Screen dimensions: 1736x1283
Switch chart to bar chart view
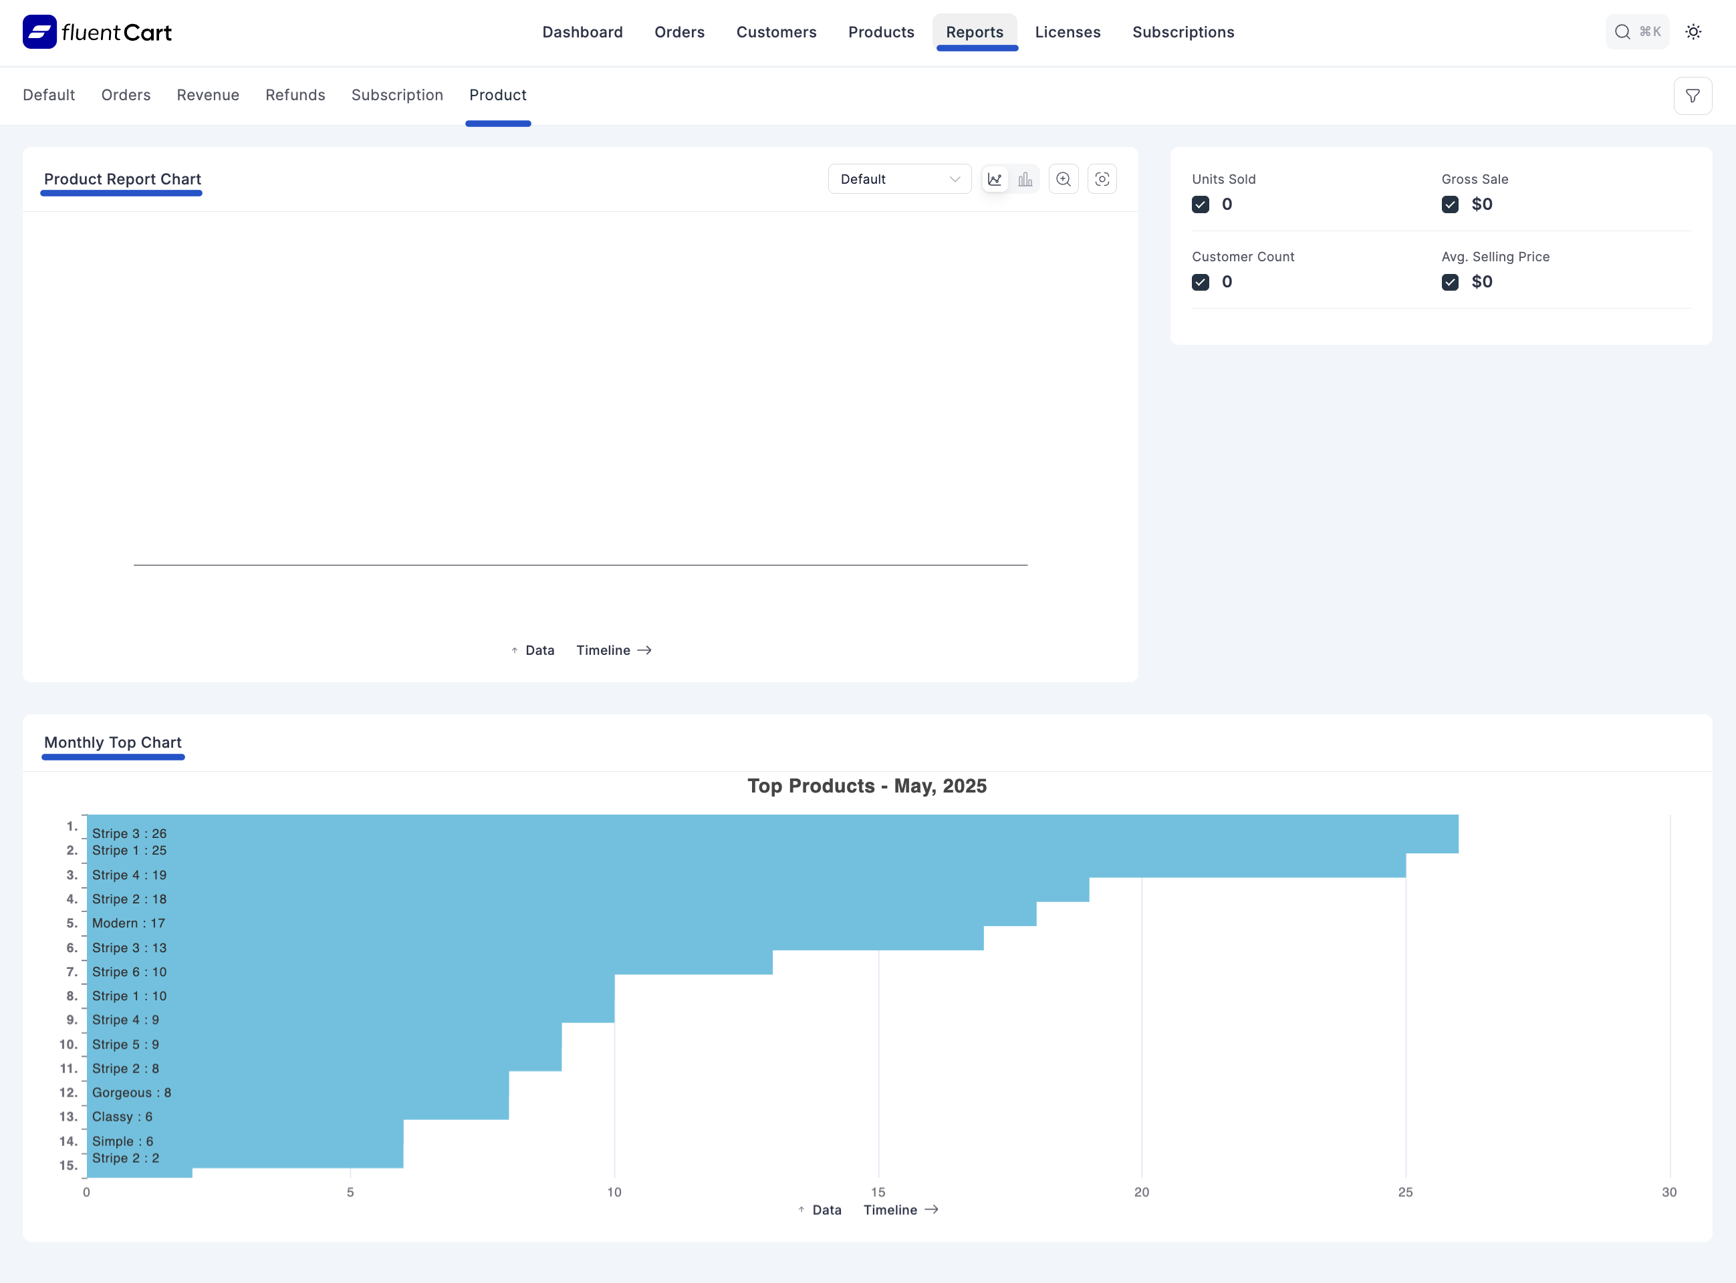pos(1025,178)
